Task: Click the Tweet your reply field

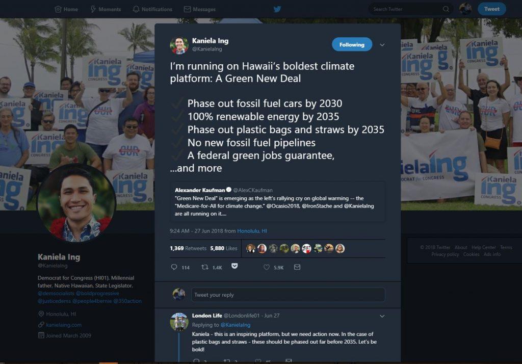Action: point(288,295)
